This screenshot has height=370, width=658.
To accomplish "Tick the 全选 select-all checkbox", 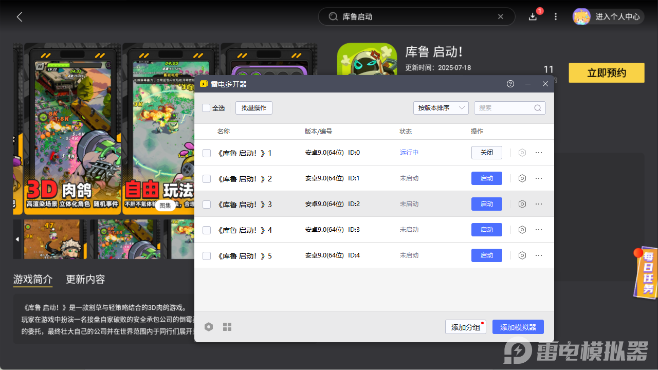I will click(x=207, y=108).
